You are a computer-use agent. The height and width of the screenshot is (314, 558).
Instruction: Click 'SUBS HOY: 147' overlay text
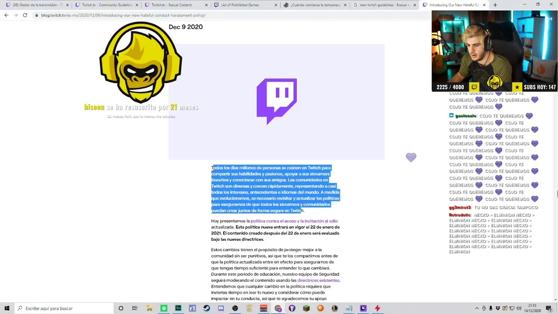point(540,87)
